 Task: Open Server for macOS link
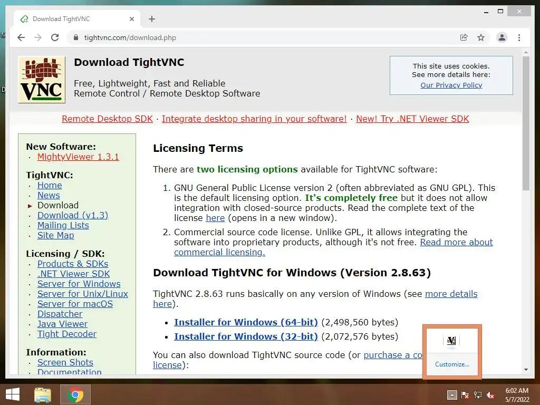pyautogui.click(x=75, y=304)
